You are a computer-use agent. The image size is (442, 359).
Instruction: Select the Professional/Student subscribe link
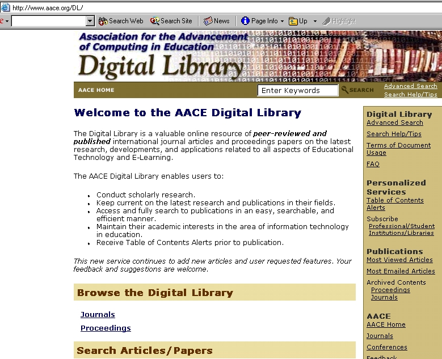tap(402, 226)
